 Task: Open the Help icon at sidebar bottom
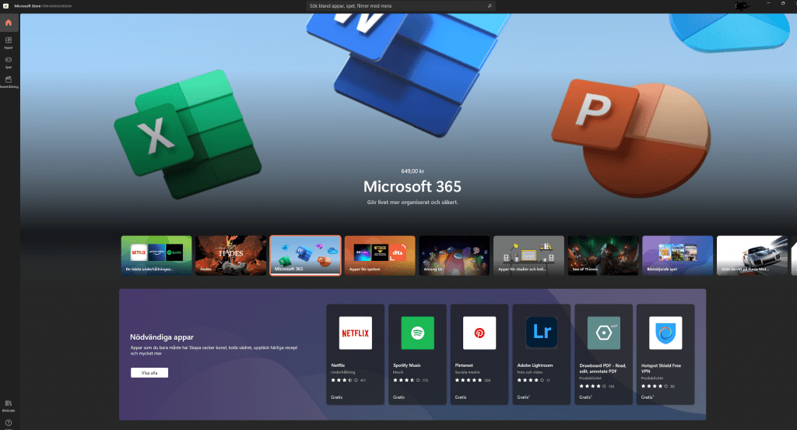(x=9, y=423)
